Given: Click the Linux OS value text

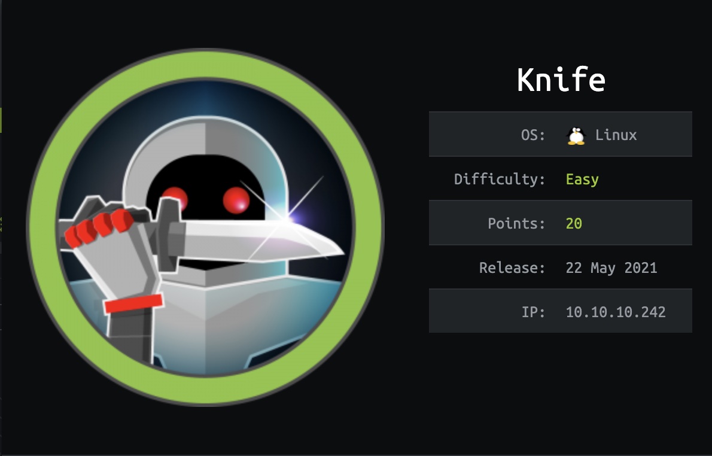Looking at the screenshot, I should pyautogui.click(x=616, y=135).
